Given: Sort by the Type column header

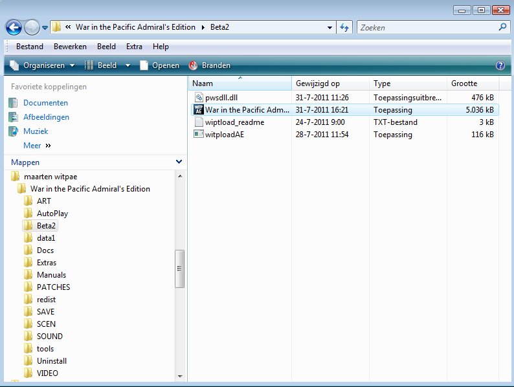Looking at the screenshot, I should [x=408, y=83].
